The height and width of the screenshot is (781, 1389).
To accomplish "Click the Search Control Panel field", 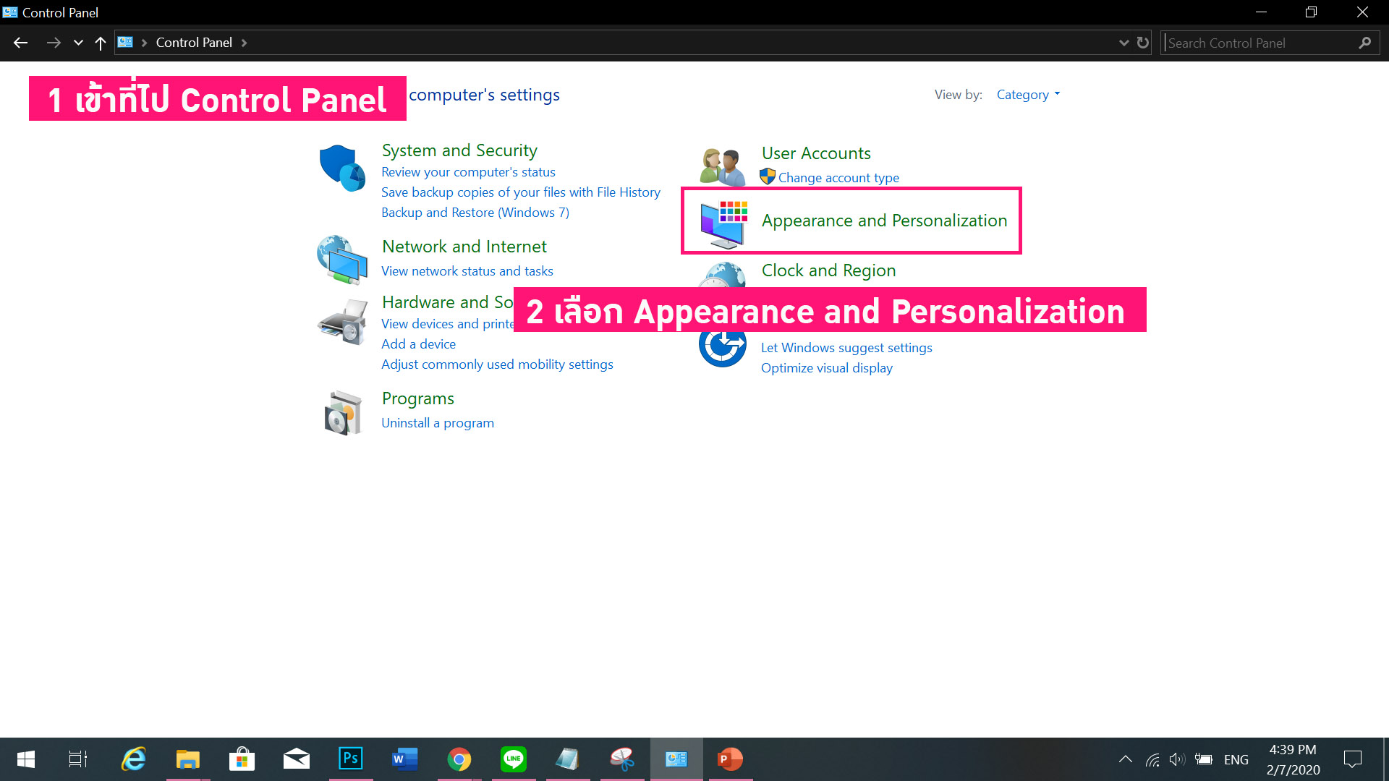I will click(1259, 43).
